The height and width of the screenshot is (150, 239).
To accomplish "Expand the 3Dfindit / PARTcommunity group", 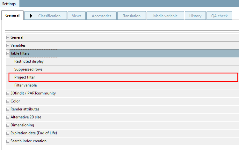I will pos(8,93).
